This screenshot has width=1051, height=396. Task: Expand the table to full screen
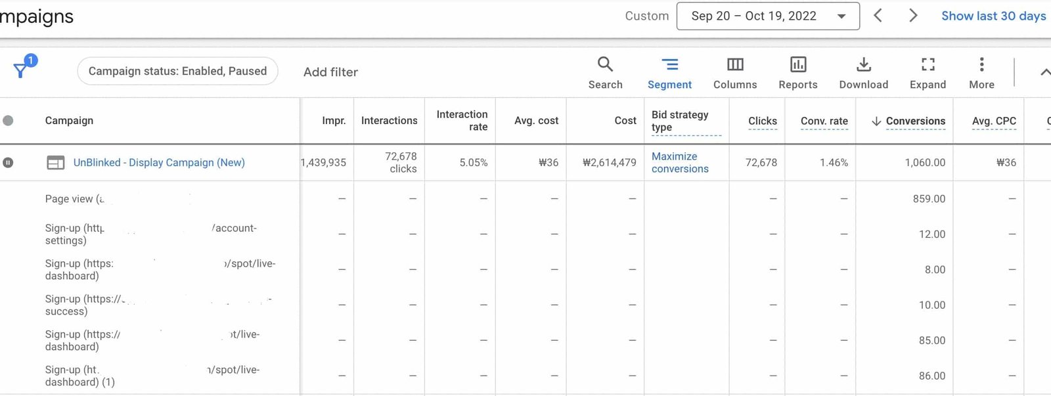pyautogui.click(x=928, y=64)
